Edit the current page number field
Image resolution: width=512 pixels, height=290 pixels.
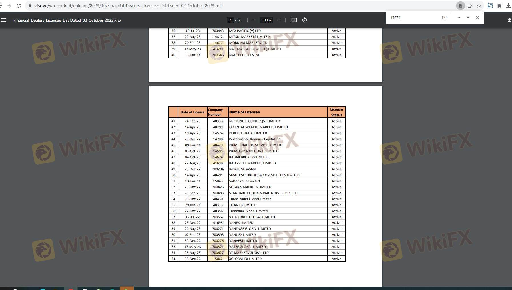pyautogui.click(x=230, y=20)
